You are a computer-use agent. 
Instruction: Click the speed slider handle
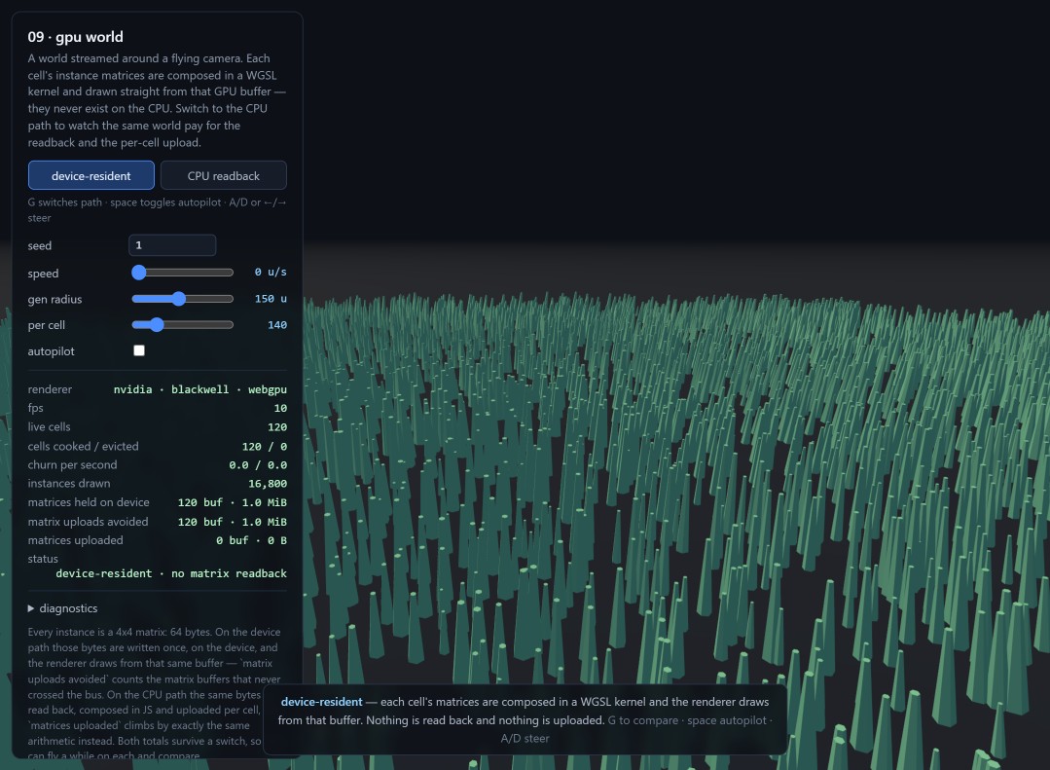click(138, 273)
